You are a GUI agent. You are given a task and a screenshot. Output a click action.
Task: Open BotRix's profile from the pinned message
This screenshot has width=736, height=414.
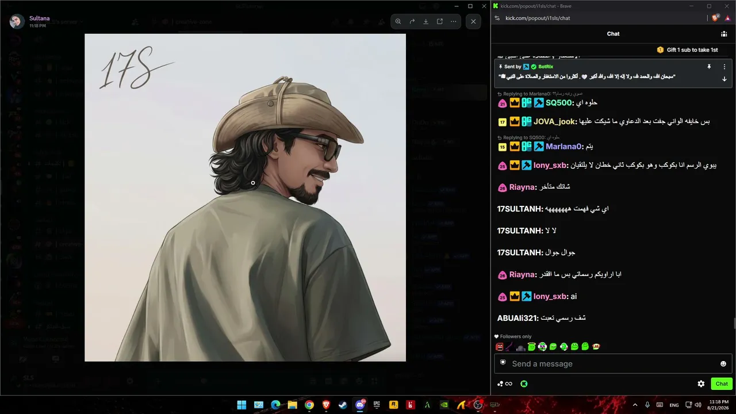click(546, 67)
